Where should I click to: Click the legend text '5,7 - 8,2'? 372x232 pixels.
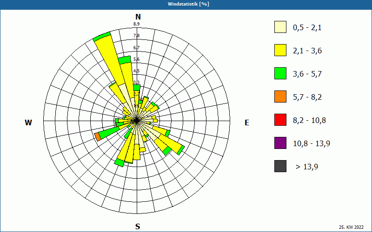point(307,97)
